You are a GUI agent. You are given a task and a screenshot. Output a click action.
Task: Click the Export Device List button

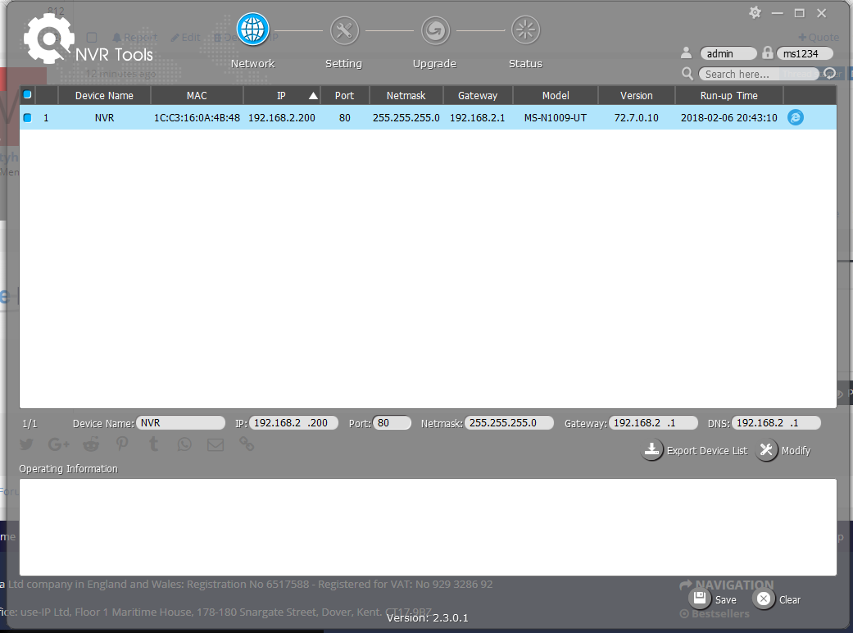tap(694, 450)
